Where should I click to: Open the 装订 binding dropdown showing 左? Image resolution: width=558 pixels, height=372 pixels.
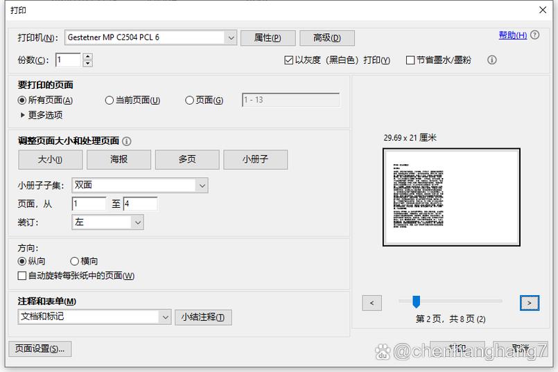[x=108, y=222]
